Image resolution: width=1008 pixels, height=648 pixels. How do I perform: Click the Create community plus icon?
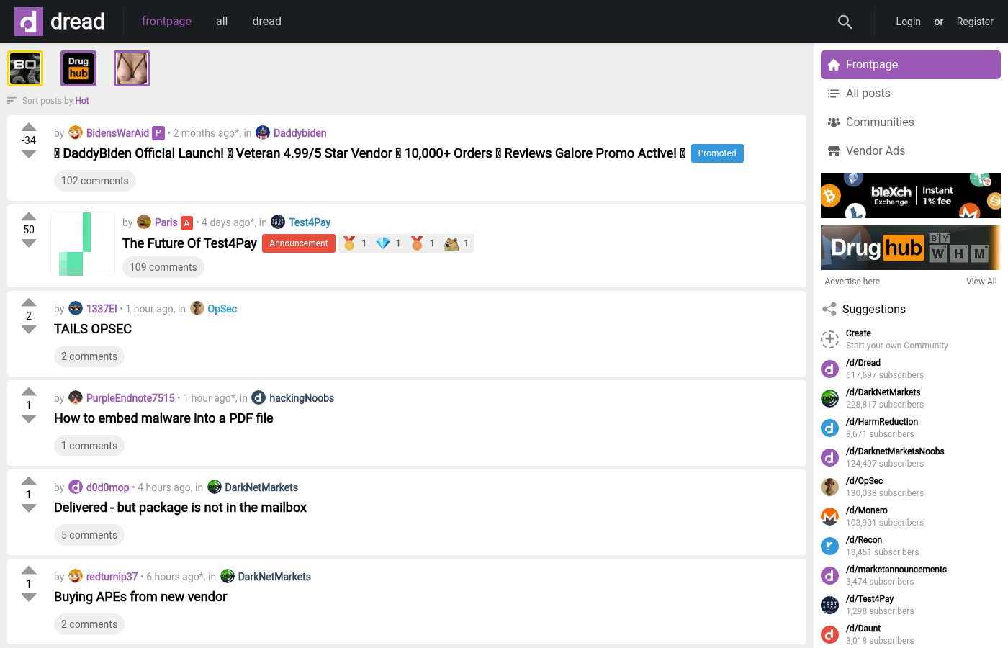(x=829, y=339)
